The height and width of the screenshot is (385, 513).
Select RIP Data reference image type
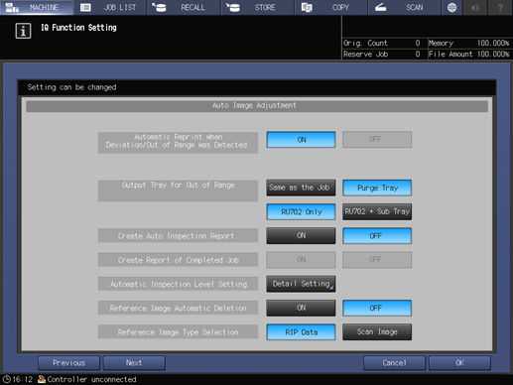click(301, 331)
